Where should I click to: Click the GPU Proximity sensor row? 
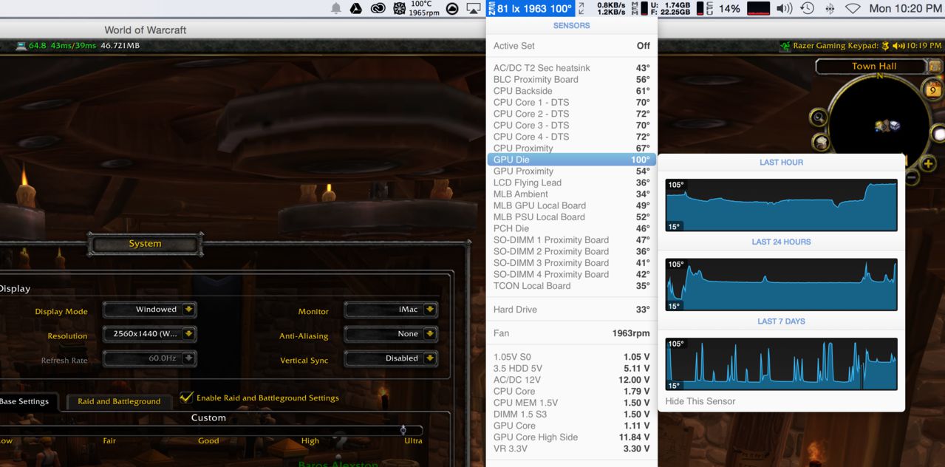[x=572, y=171]
